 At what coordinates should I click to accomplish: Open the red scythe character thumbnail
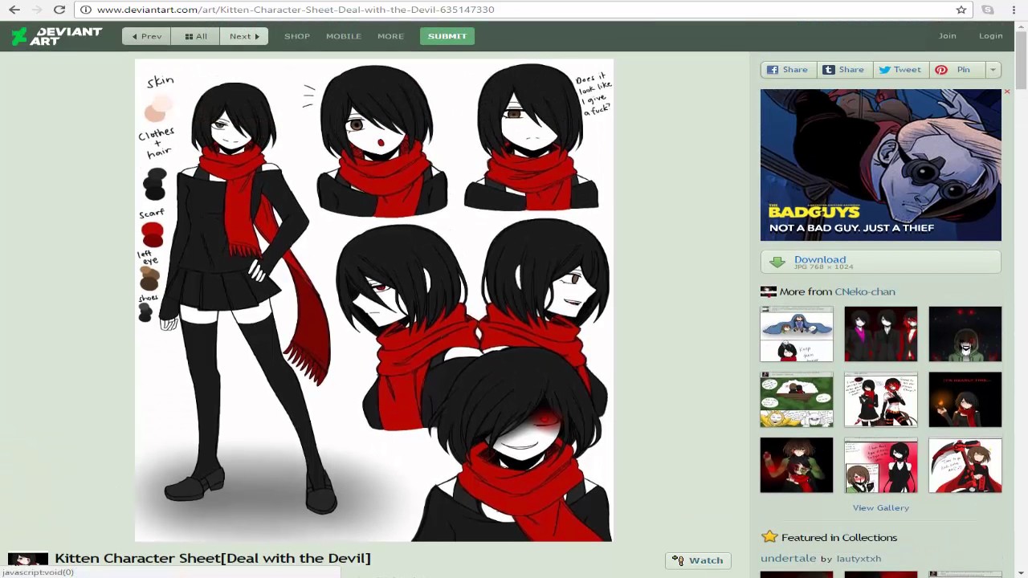tap(965, 466)
